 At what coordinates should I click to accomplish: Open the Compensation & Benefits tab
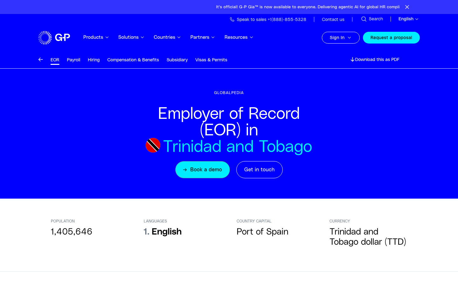(x=133, y=60)
